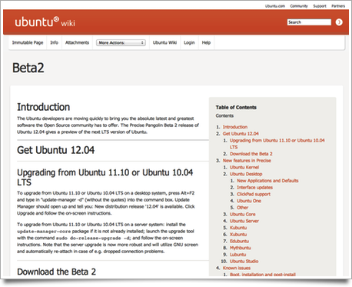Open Lubuntu contents link
This screenshot has width=352, height=287.
click(238, 255)
